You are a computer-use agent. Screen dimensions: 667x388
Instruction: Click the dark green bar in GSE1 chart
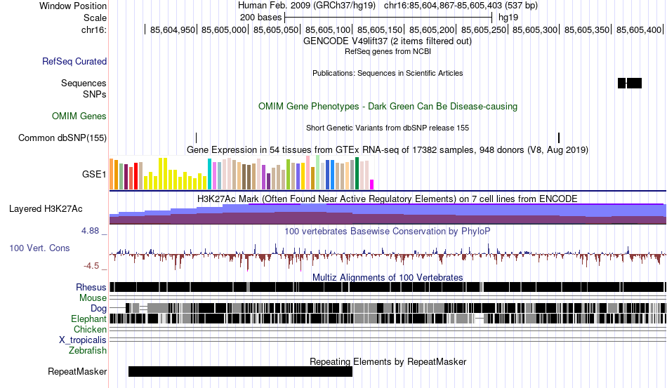pos(357,173)
